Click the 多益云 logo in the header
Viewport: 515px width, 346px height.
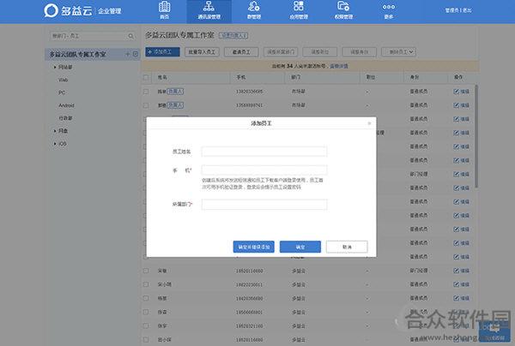tap(69, 10)
